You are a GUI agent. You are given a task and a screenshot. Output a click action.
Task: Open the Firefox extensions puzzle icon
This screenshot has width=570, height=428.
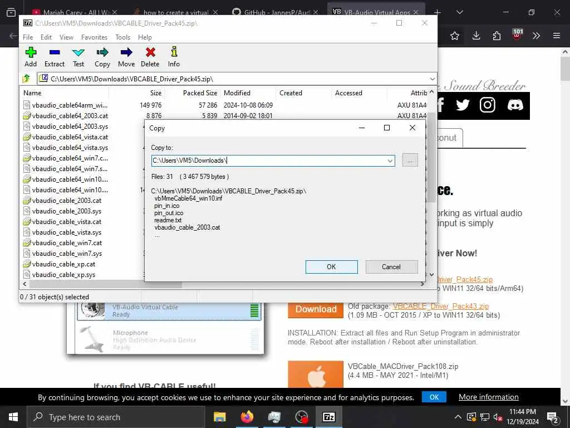497,36
